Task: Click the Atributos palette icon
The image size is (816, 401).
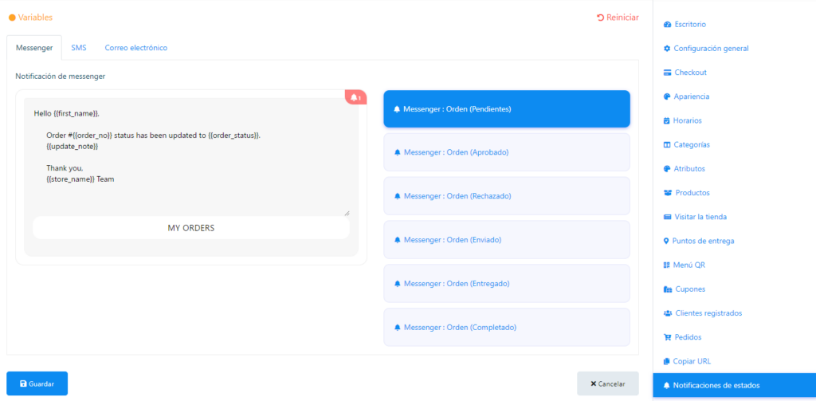Action: (x=667, y=169)
